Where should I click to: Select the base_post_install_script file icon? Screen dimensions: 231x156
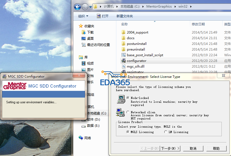click(x=123, y=55)
